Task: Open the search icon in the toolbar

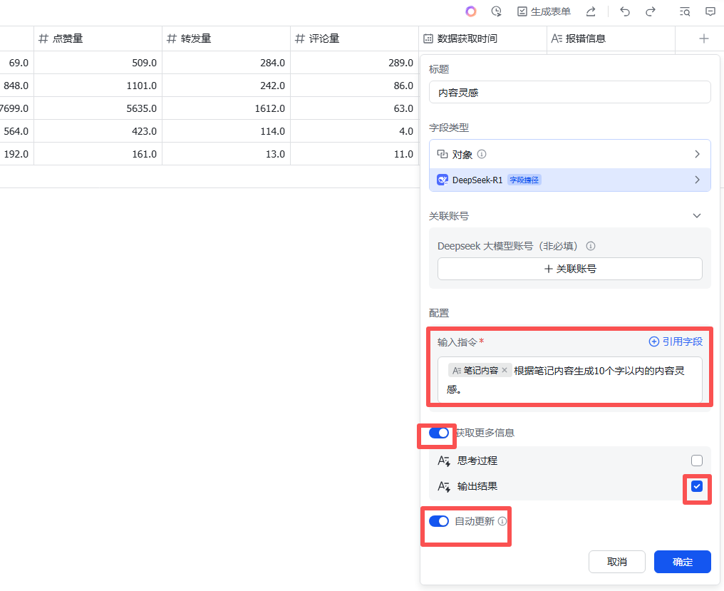Action: click(684, 11)
